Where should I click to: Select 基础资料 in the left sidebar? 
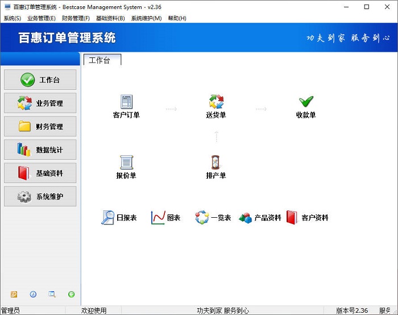[x=40, y=173]
